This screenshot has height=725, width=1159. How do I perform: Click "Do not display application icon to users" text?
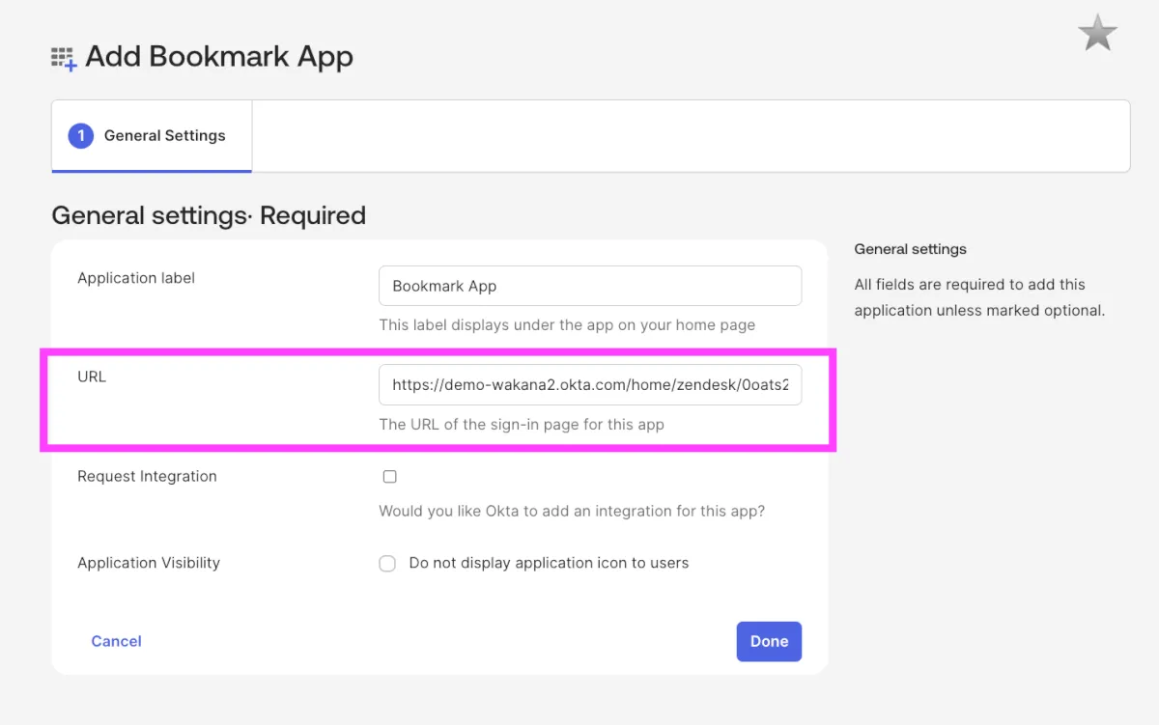(x=549, y=563)
